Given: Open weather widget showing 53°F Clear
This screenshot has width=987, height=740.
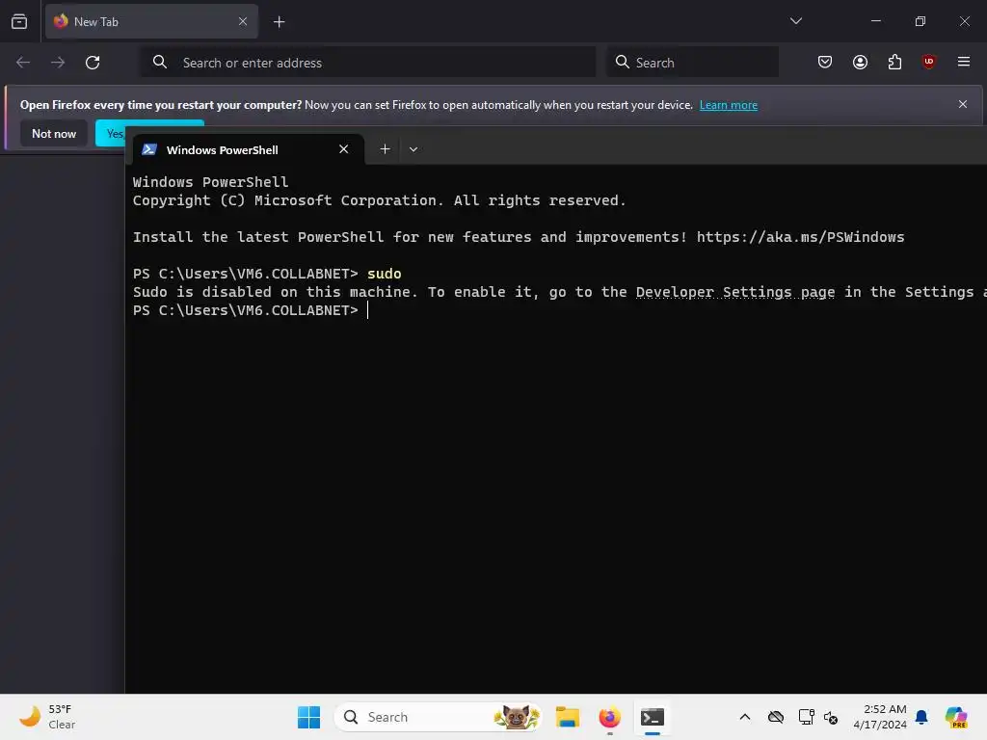Looking at the screenshot, I should click(47, 717).
